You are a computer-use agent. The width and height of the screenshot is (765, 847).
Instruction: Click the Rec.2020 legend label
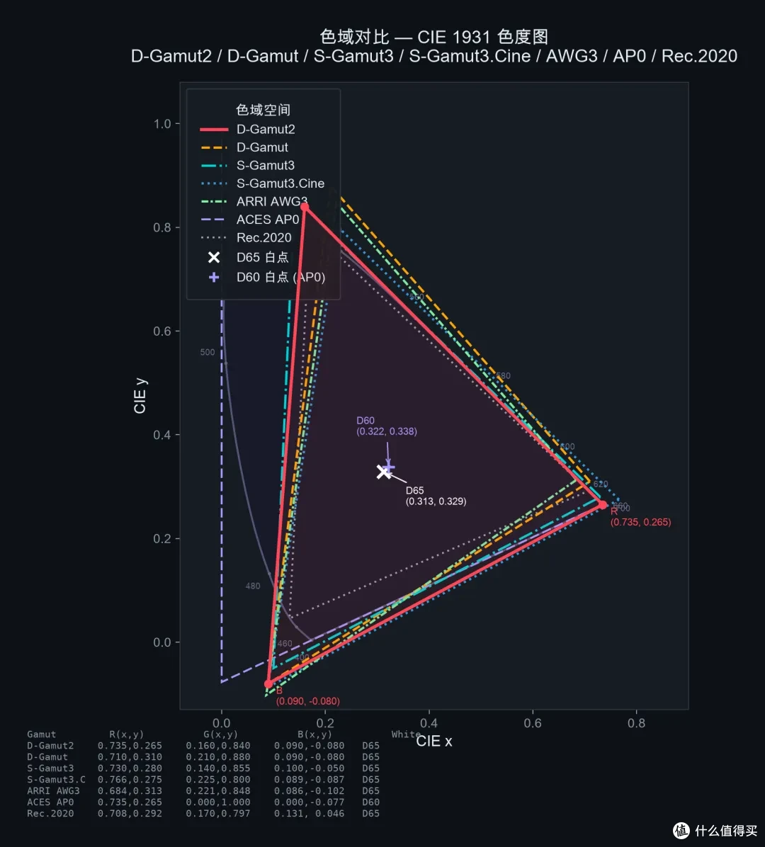[x=263, y=238]
